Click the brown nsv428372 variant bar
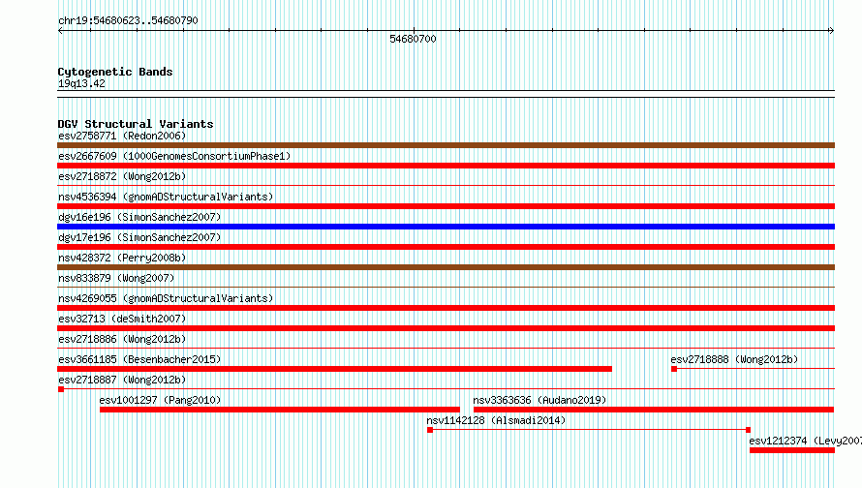 446,267
